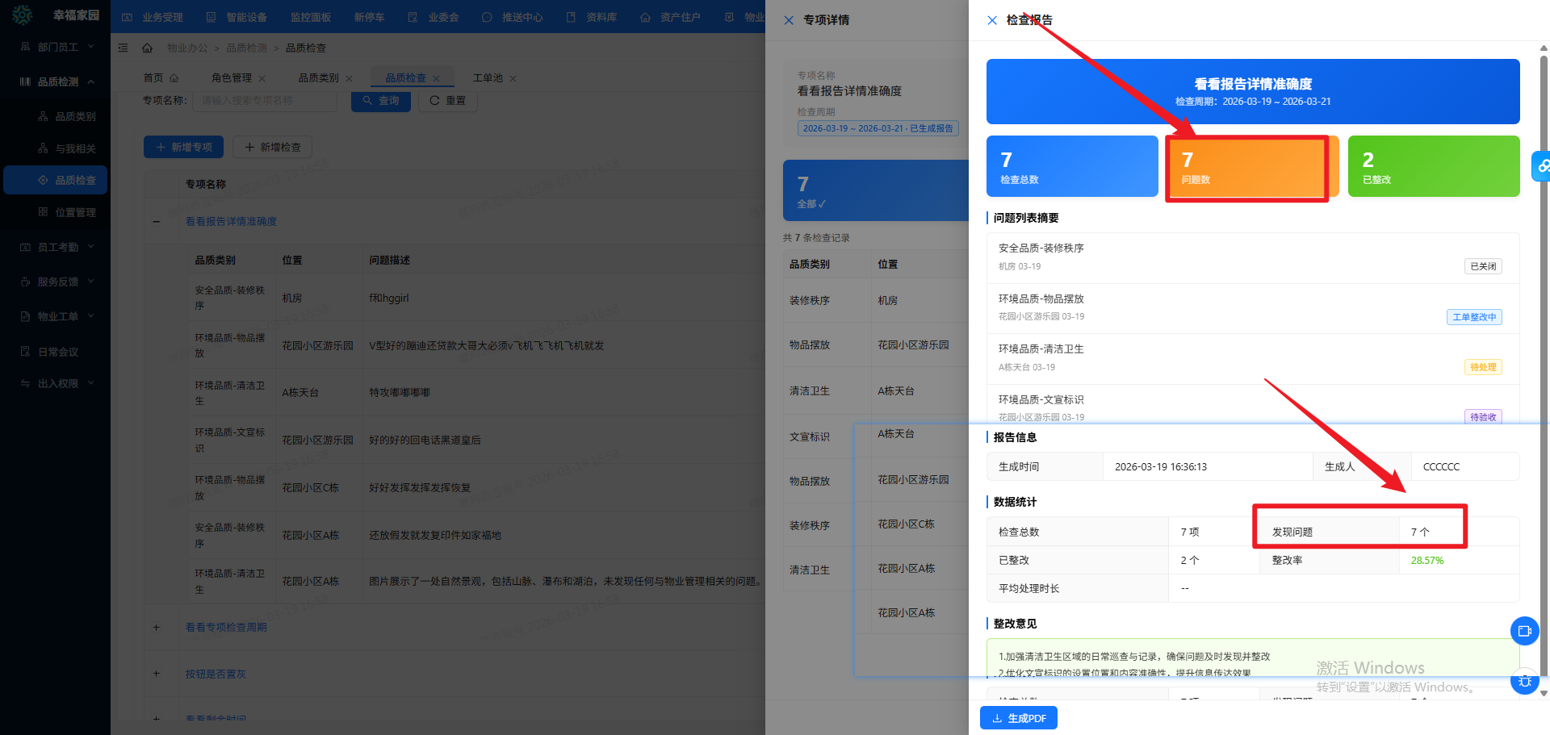Click the sidebar collapse menu icon
1550x735 pixels.
(x=124, y=48)
